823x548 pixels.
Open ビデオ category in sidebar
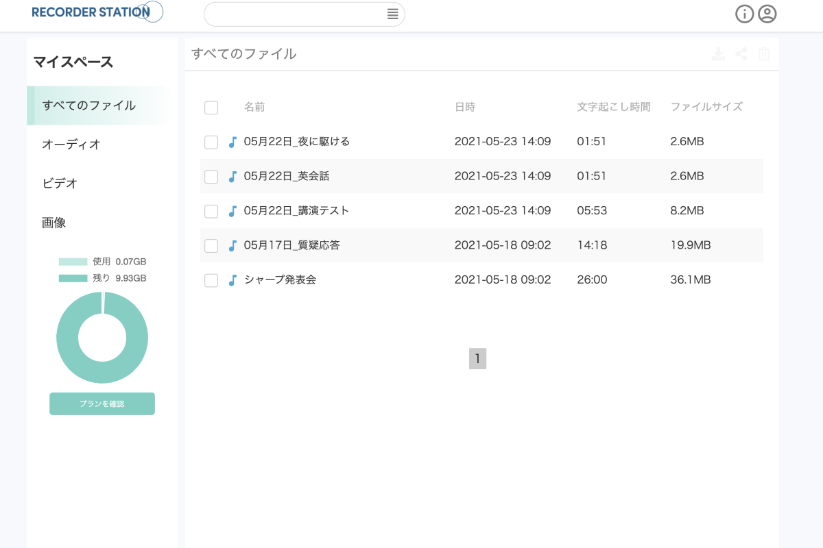(x=60, y=184)
